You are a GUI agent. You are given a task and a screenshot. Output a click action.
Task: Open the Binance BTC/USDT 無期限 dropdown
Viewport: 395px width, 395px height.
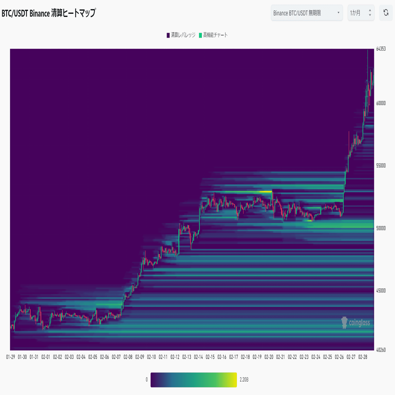coord(307,13)
